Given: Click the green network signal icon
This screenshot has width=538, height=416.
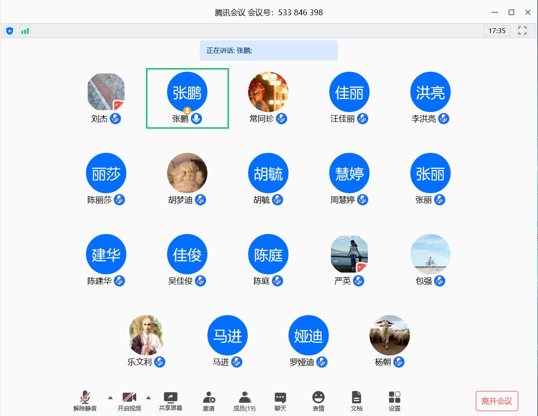Looking at the screenshot, I should (x=25, y=31).
